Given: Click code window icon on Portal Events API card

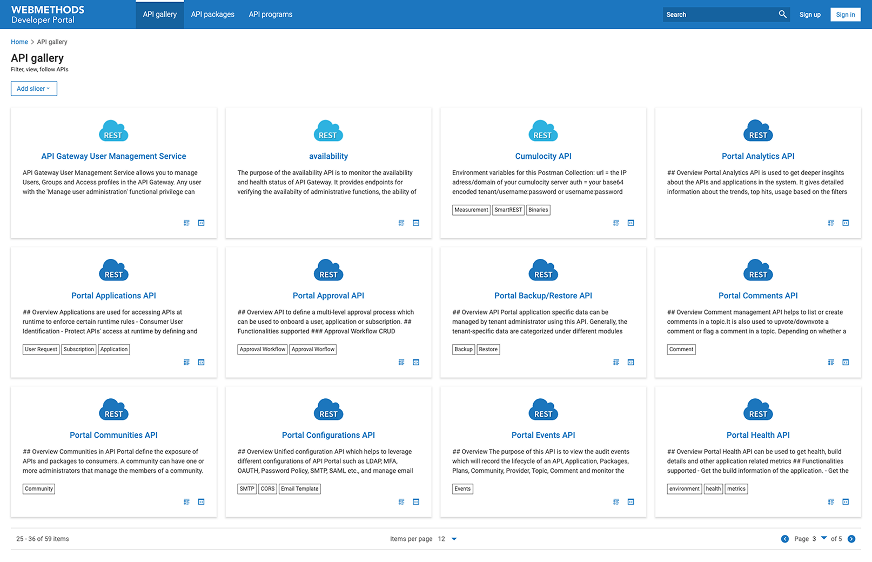Looking at the screenshot, I should (630, 501).
